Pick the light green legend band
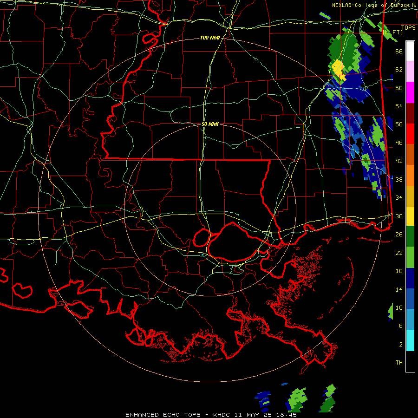This screenshot has width=418, height=418. point(410,257)
